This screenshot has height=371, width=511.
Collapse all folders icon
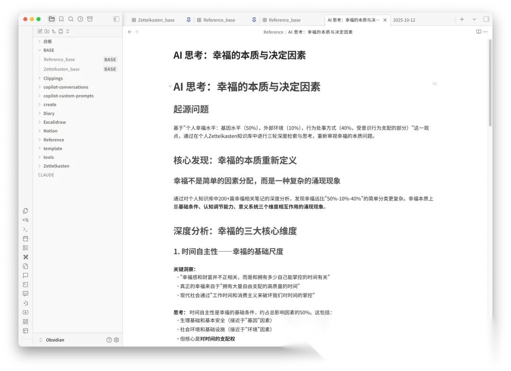(x=68, y=31)
